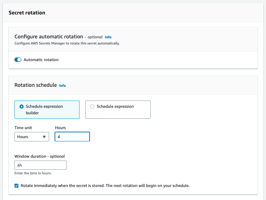Click 'Configure AWS Secrets Manager to rotate' description
This screenshot has height=200, width=266.
pos(67,43)
